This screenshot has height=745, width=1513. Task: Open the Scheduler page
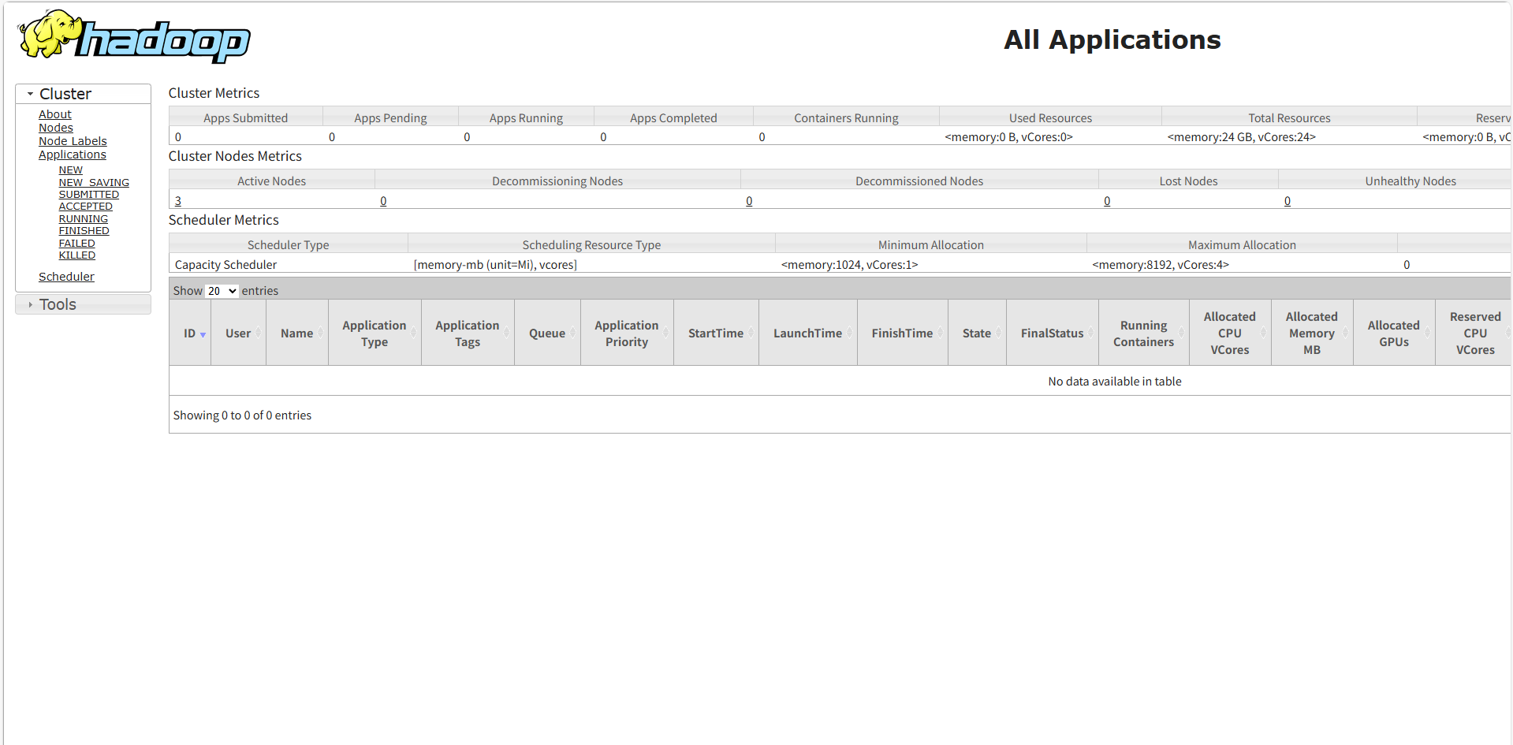[66, 277]
